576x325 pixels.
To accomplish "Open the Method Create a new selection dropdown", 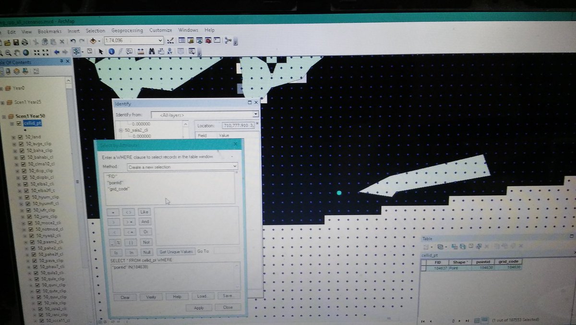I will click(234, 167).
